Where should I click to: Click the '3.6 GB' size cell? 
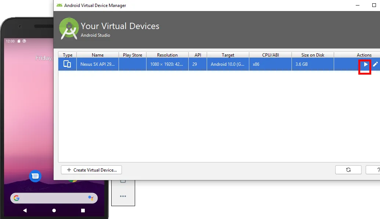(313, 64)
